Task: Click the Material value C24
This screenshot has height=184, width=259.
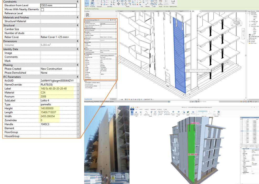Action: pos(43,93)
